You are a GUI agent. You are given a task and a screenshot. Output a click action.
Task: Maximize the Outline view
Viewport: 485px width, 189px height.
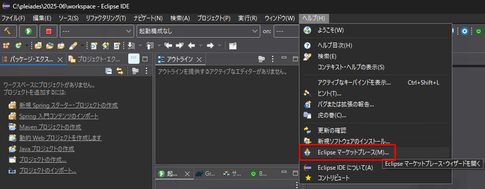pos(295,59)
